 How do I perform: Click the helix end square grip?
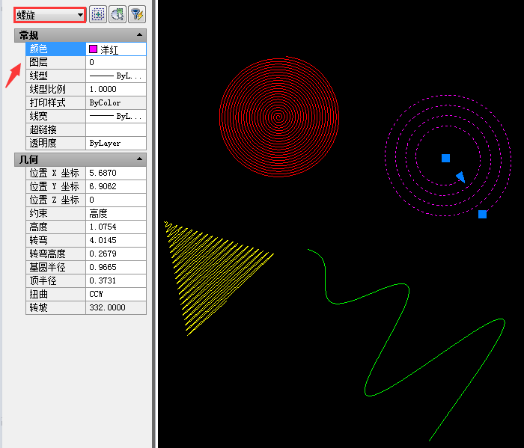[x=482, y=214]
